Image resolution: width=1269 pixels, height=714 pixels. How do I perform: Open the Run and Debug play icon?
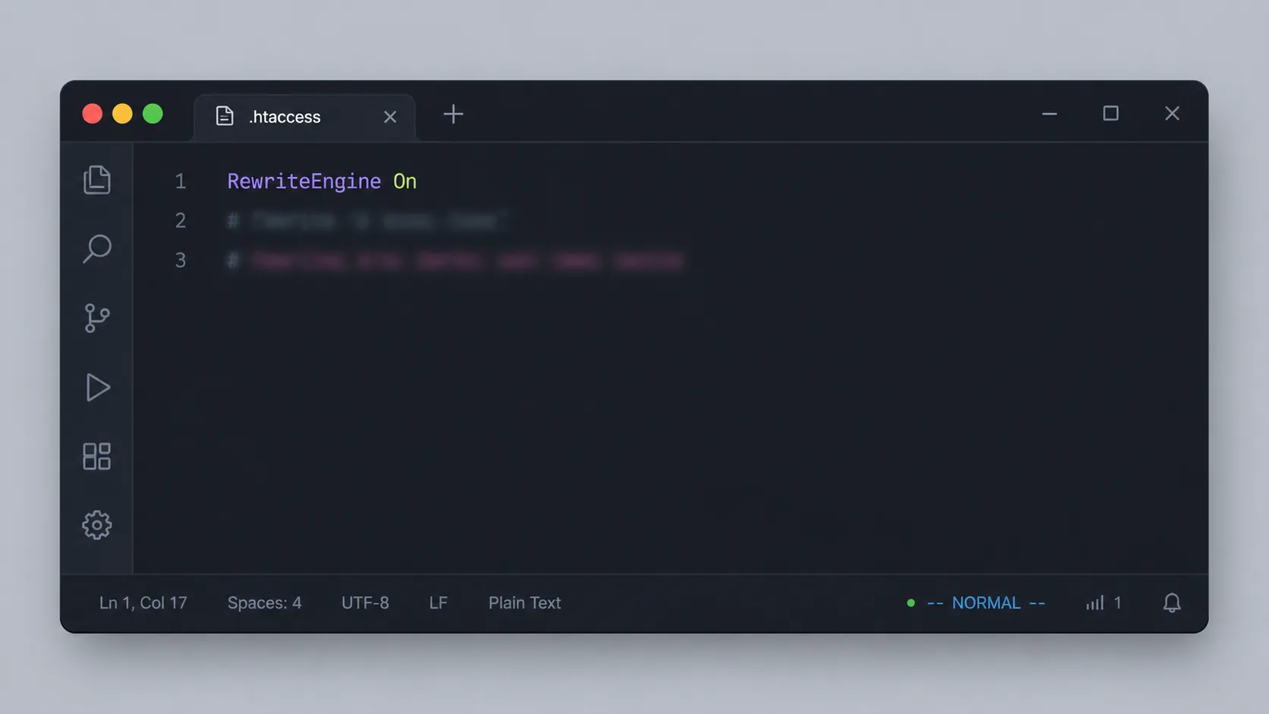(x=97, y=387)
